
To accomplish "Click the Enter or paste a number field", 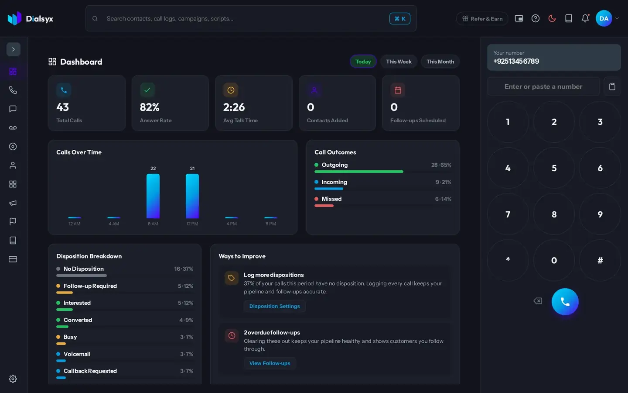I will (x=543, y=86).
